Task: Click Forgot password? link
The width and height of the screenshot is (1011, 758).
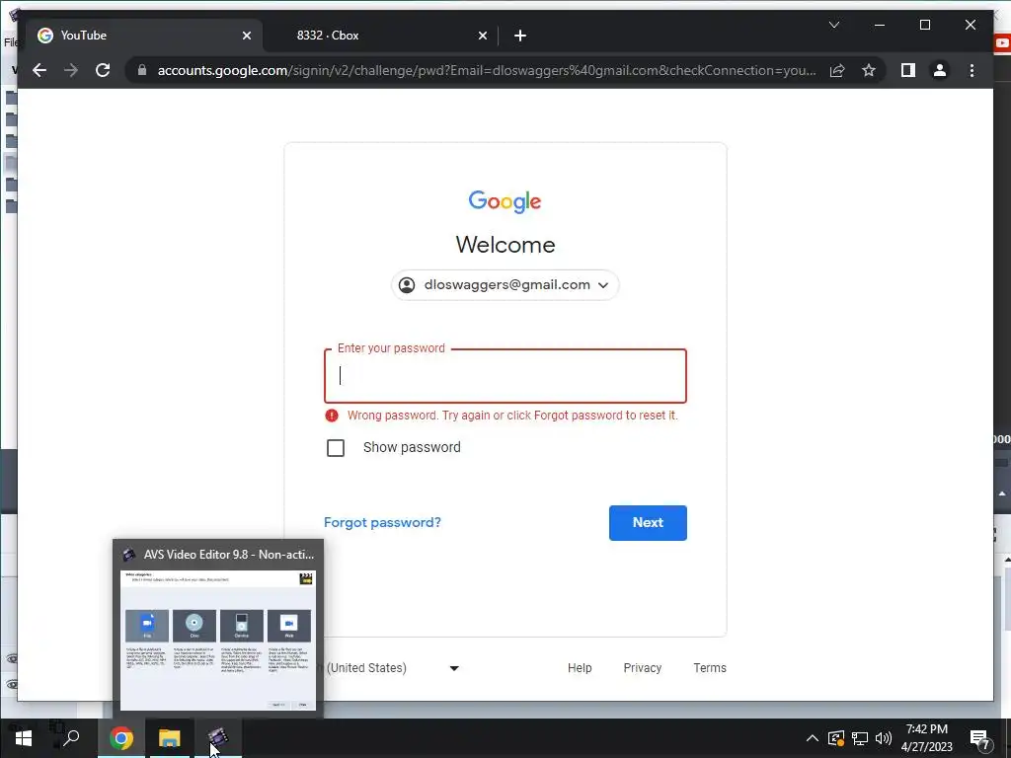Action: pos(382,523)
